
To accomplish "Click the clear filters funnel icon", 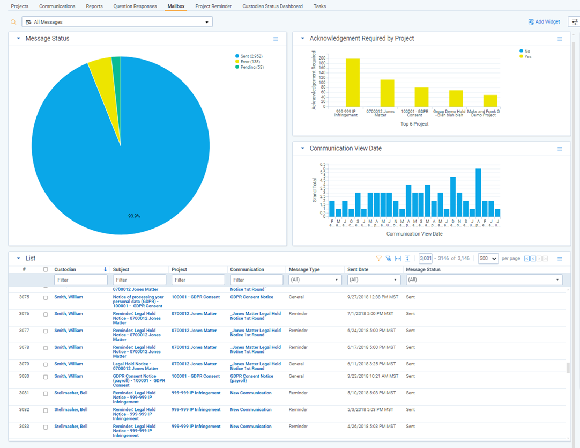I will [388, 259].
